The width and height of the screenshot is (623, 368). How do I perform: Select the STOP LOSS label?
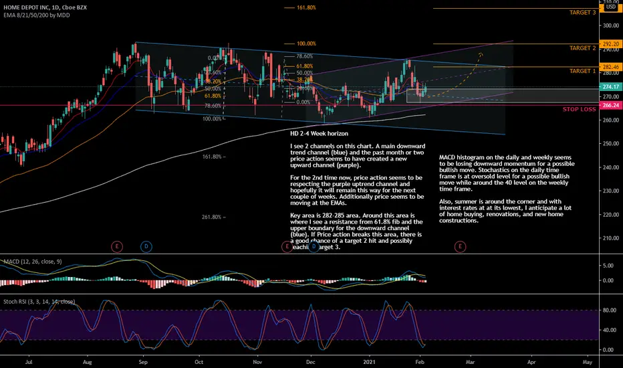click(580, 110)
